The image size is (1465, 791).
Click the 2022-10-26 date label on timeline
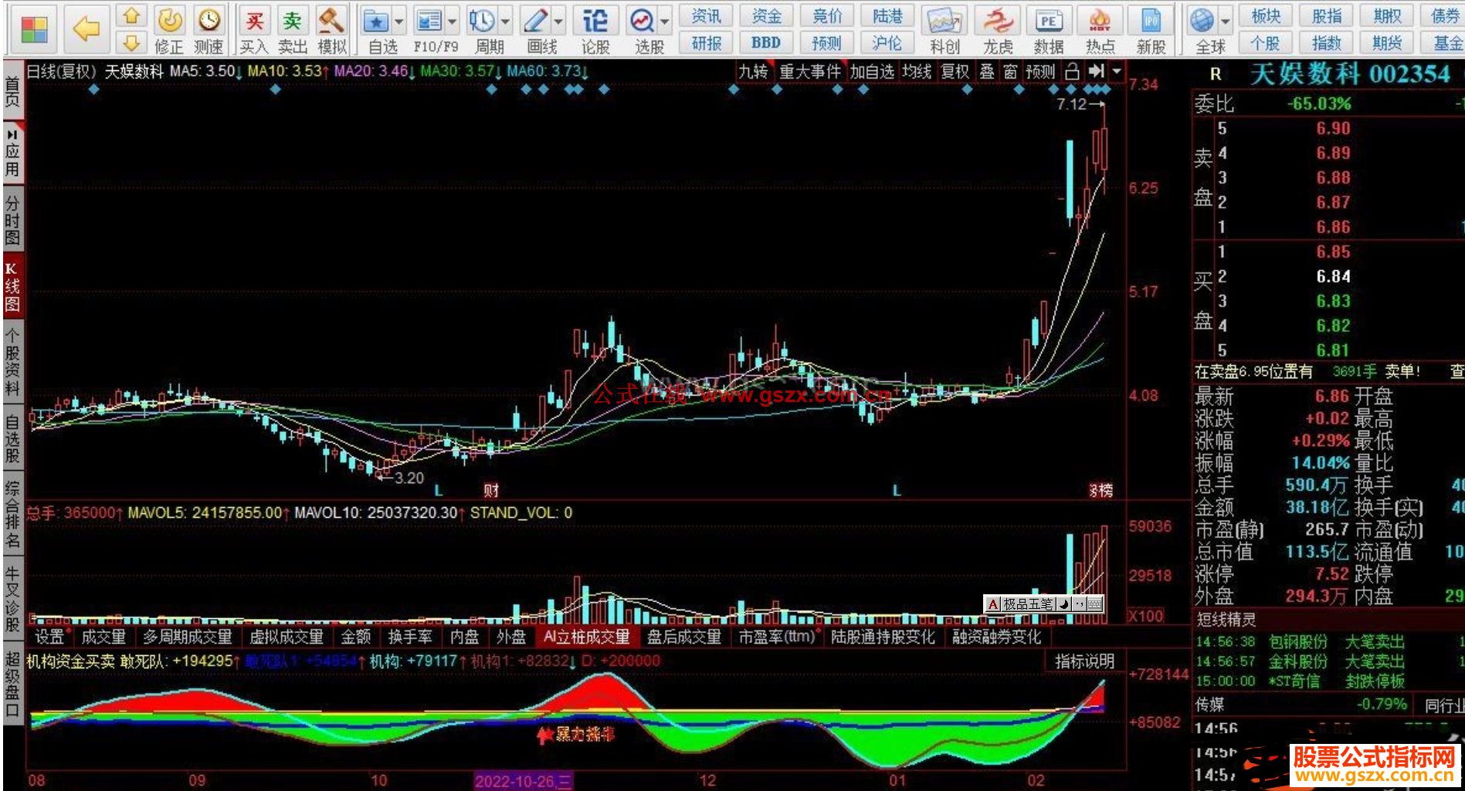tap(523, 781)
